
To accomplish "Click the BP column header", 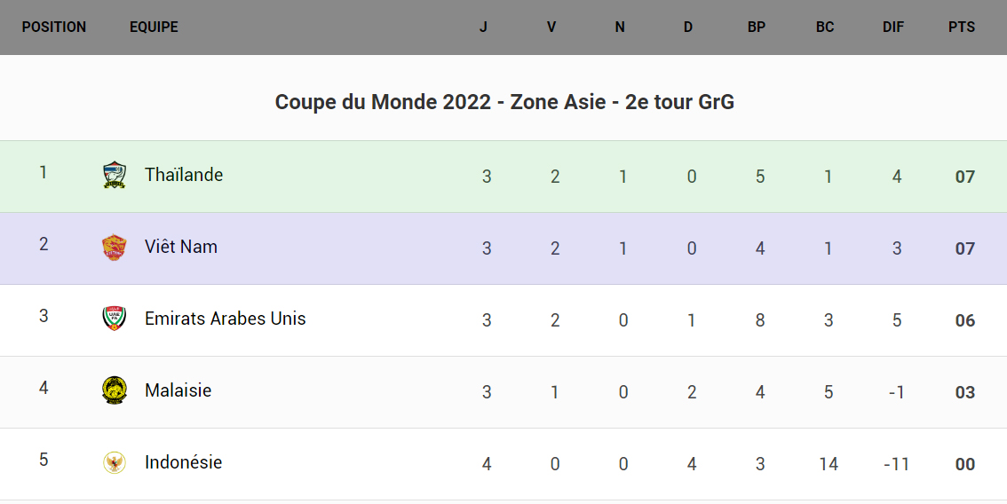I will coord(757,28).
